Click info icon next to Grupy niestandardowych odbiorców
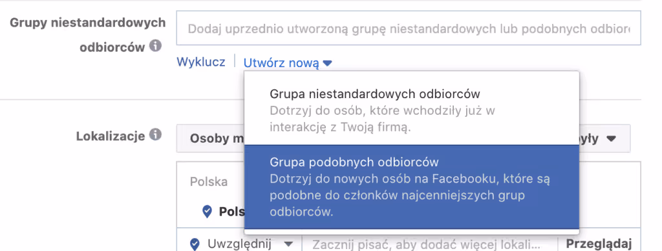The width and height of the screenshot is (662, 251). [156, 45]
